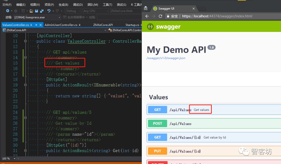Click the '// GET api/values/5' comment line
The height and width of the screenshot is (164, 281).
(69, 112)
